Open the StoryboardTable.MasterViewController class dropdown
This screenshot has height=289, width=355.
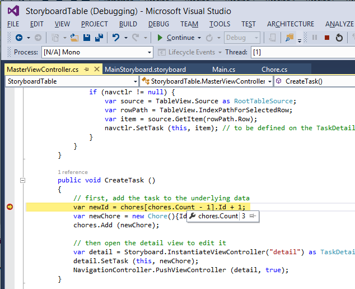point(206,81)
